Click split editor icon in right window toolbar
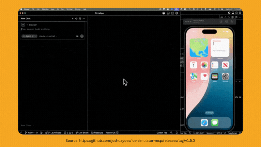Screen dimensions: 261x147 tap(236, 17)
